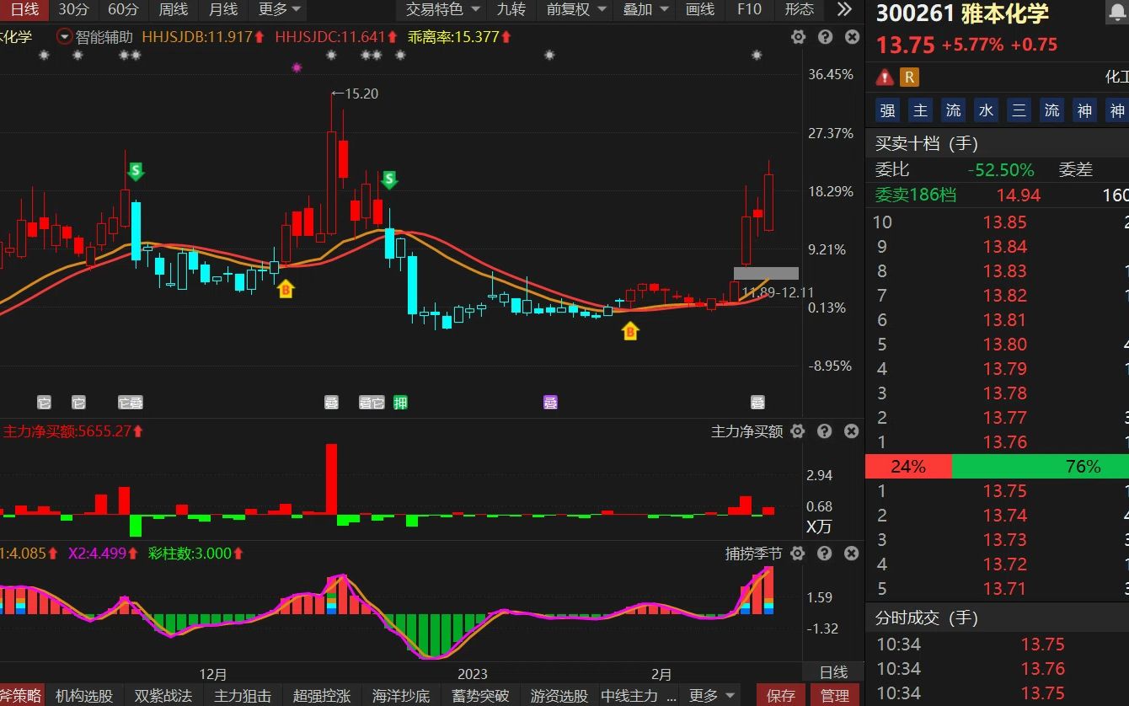
Task: Open help icon of 主力净买额 panel
Action: click(825, 431)
